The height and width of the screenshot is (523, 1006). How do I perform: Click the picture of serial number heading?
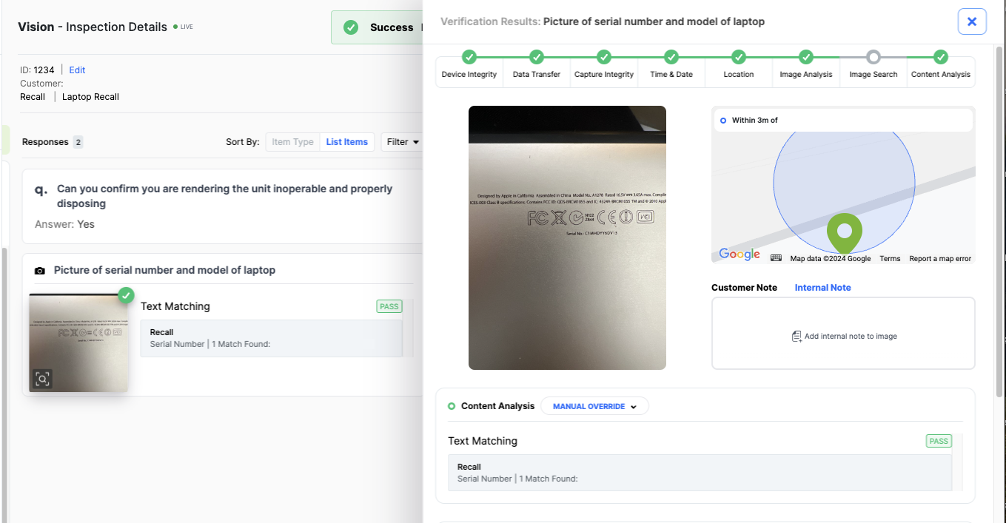[164, 271]
